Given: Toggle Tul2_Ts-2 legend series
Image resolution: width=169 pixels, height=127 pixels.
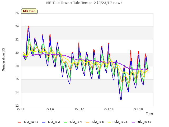Looking at the screenshot, I should point(51,122).
